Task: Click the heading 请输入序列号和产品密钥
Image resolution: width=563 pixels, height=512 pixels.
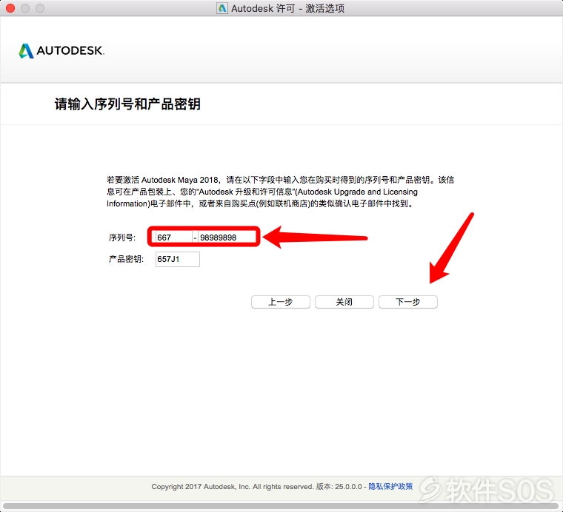Action: 127,104
